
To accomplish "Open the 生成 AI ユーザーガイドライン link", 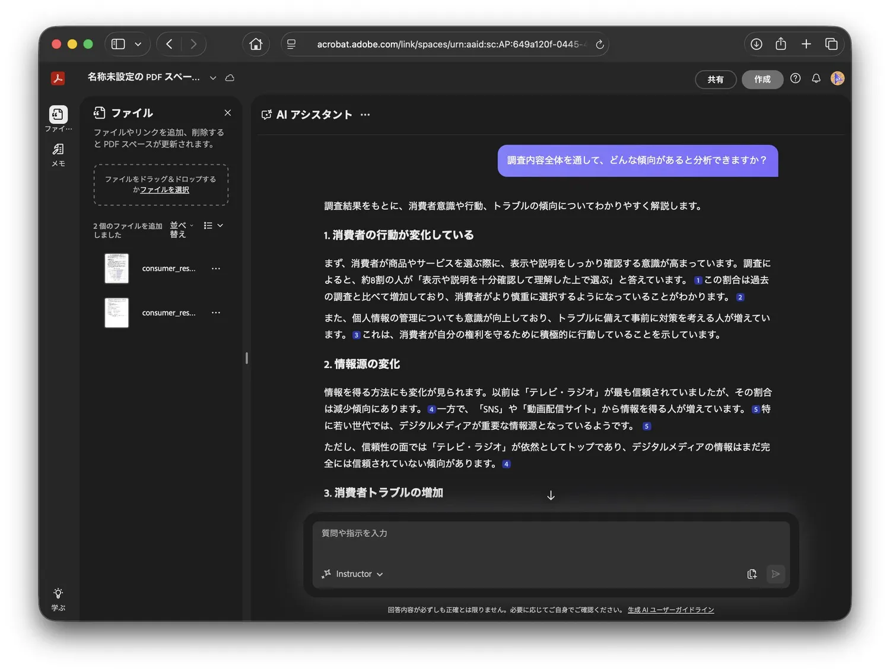I will point(670,610).
